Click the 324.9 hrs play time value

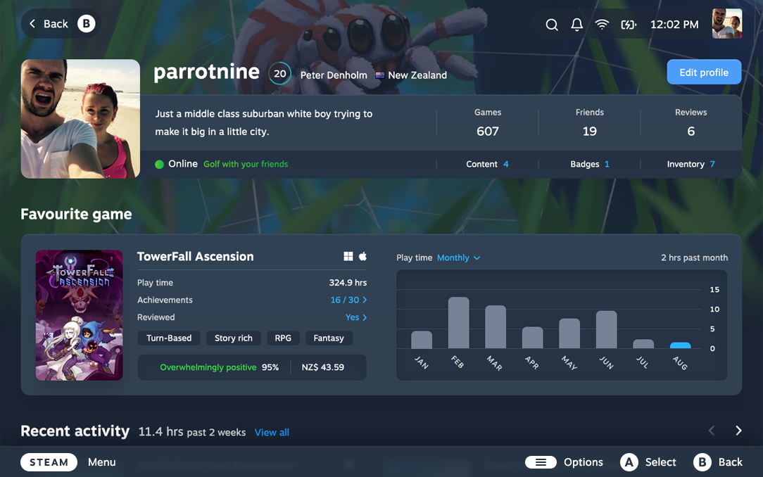pyautogui.click(x=348, y=283)
